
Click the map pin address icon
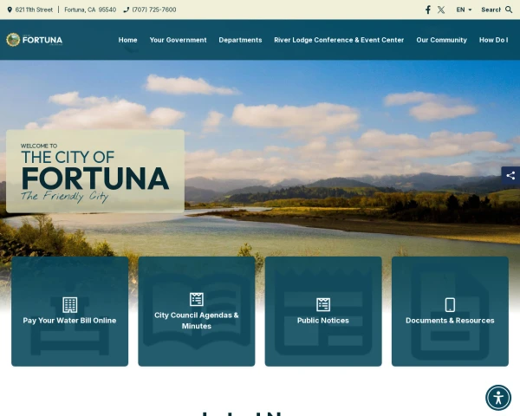pyautogui.click(x=10, y=10)
